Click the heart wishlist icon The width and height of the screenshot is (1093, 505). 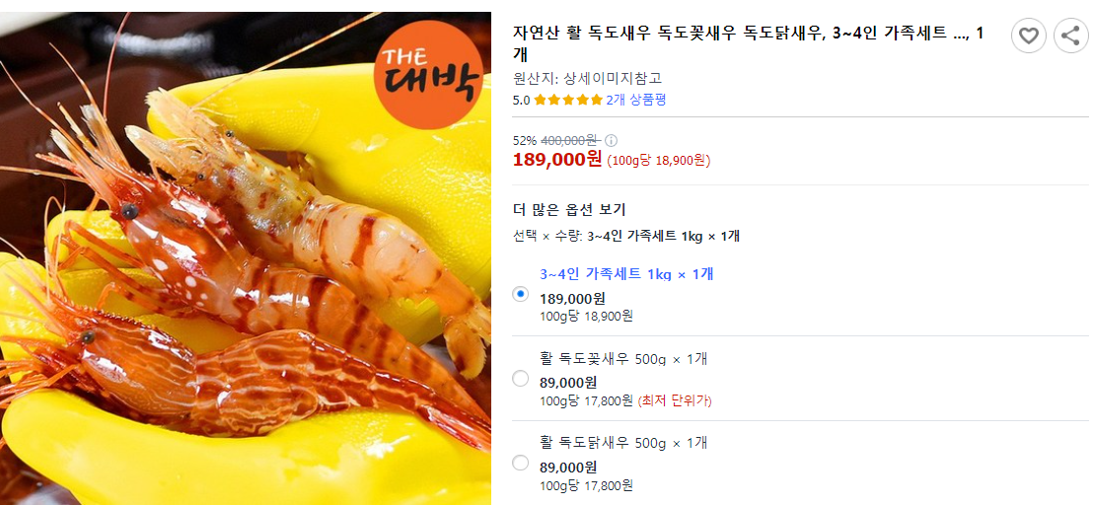coord(1028,36)
